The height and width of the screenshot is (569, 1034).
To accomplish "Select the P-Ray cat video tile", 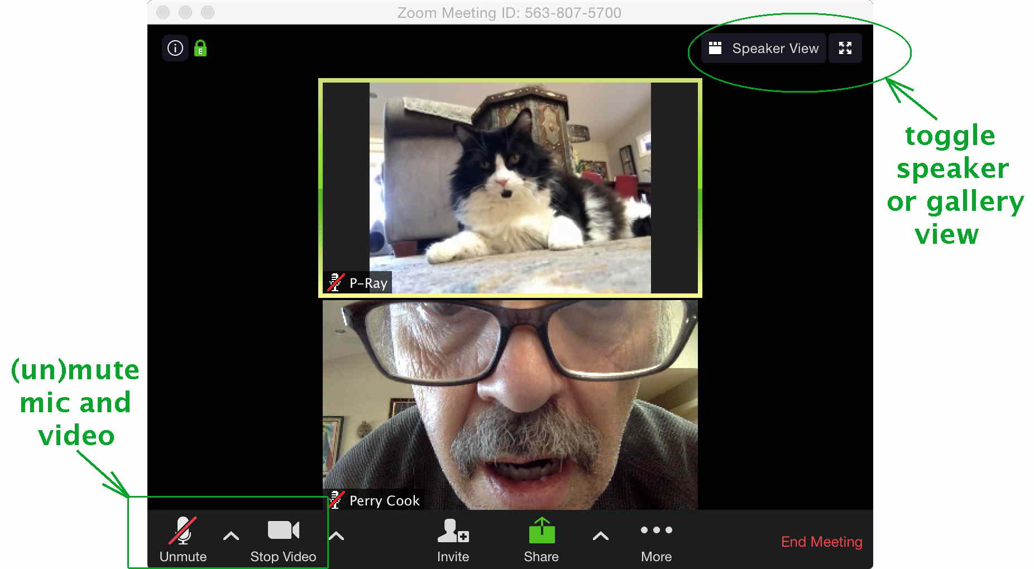I will pos(510,179).
